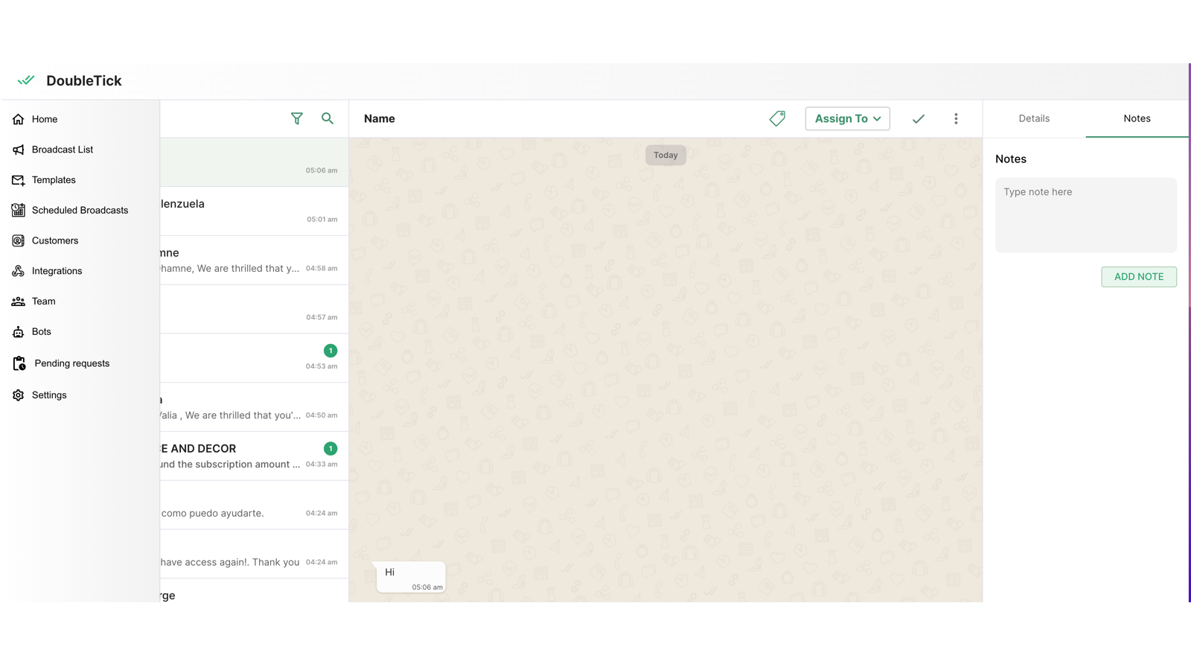
Task: Click the Templates envelope icon
Action: [x=19, y=180]
